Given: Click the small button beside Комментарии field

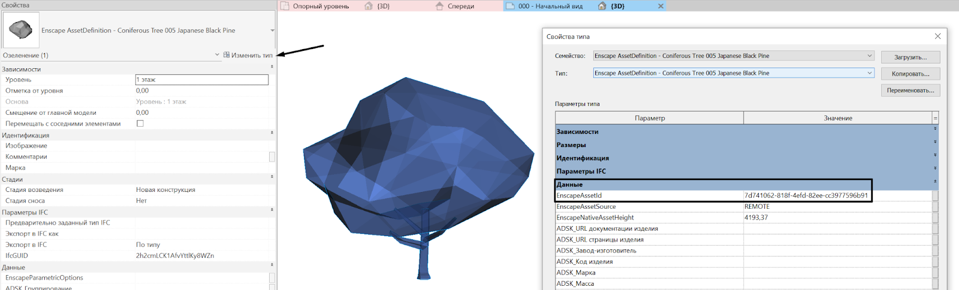Looking at the screenshot, I should coord(272,157).
